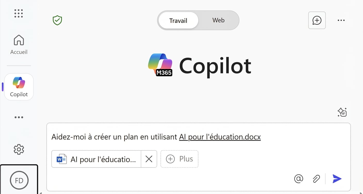Send the prompt with the arrow icon
This screenshot has width=363, height=194.
337,179
